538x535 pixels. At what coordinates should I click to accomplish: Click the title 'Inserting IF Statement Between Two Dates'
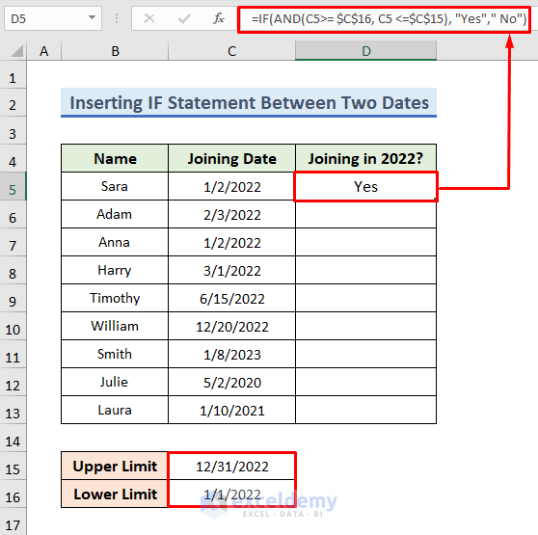249,102
